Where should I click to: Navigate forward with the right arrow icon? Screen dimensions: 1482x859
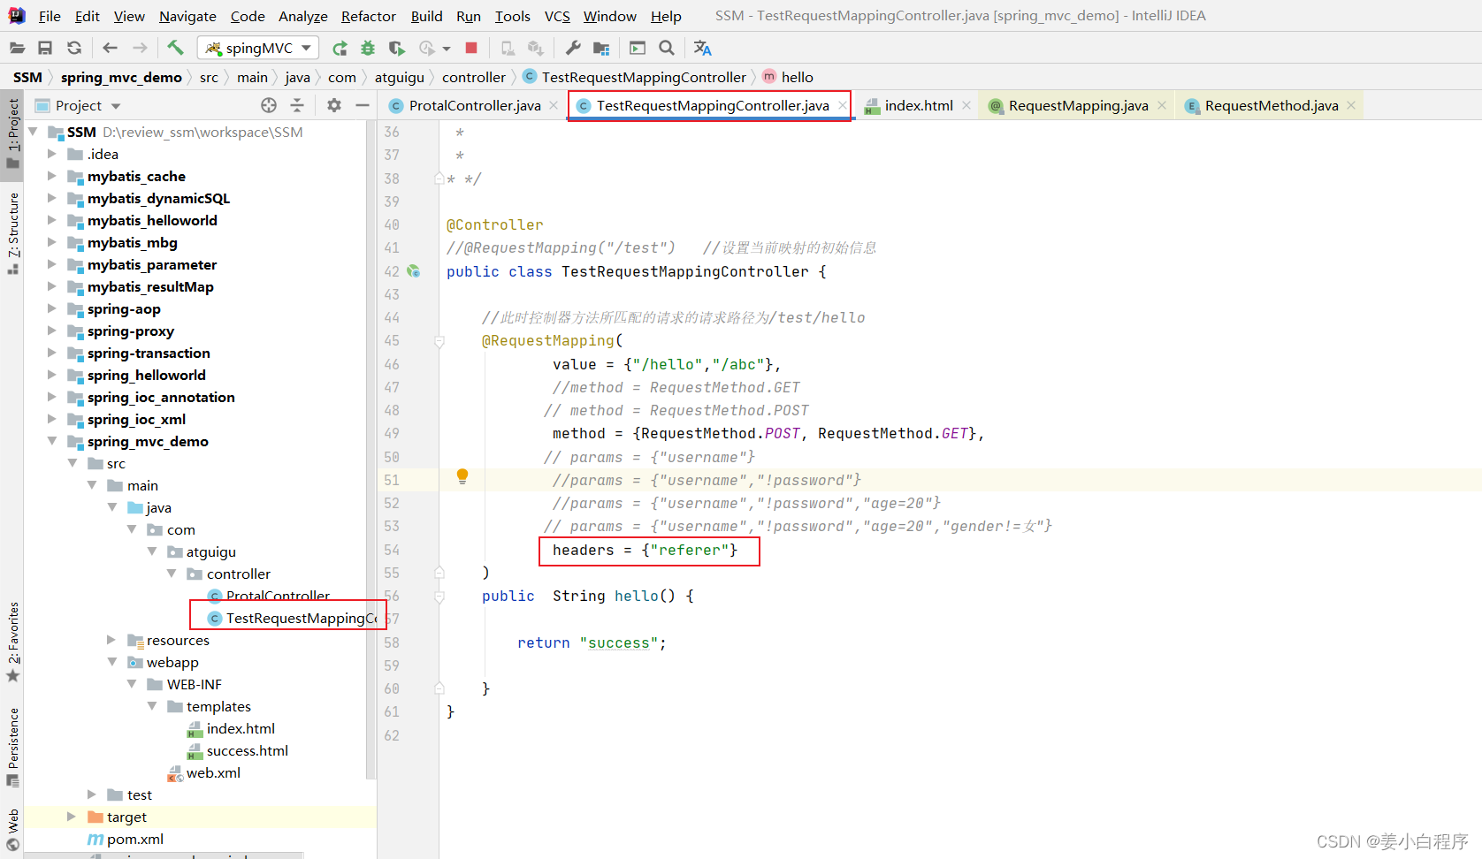coord(140,48)
